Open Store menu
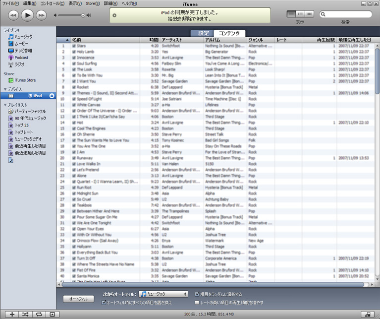This screenshot has width=380, height=319. 93,3
